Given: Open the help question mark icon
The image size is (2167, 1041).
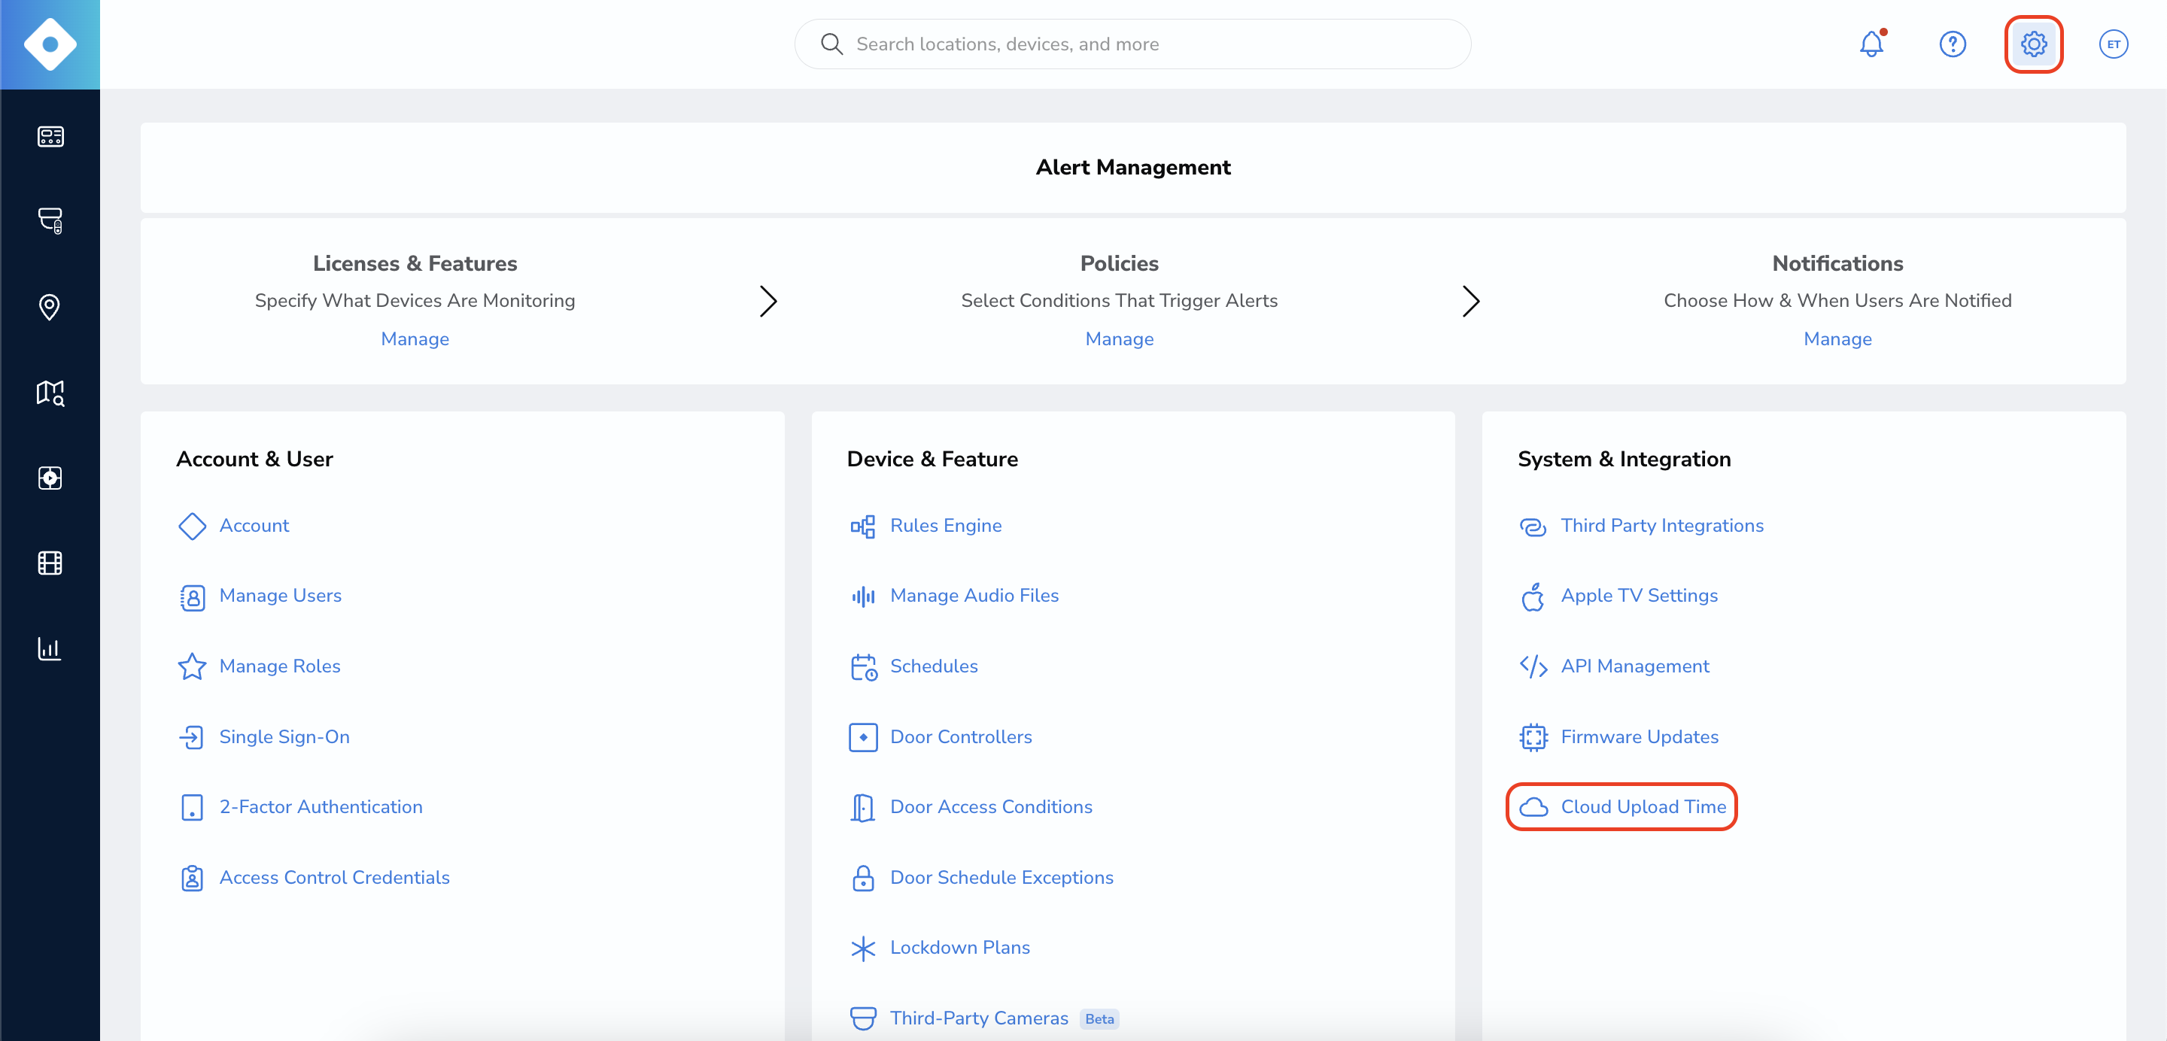Looking at the screenshot, I should (1953, 44).
